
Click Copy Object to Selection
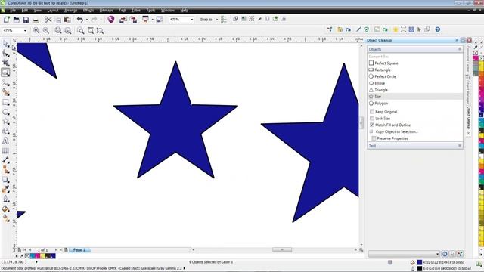click(x=396, y=131)
